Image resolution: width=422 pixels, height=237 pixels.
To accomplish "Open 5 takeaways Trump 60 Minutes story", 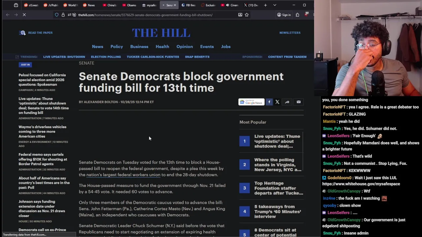I will pos(278,211).
